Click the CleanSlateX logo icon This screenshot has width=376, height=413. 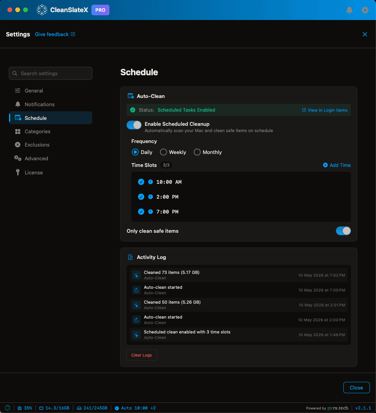(42, 10)
